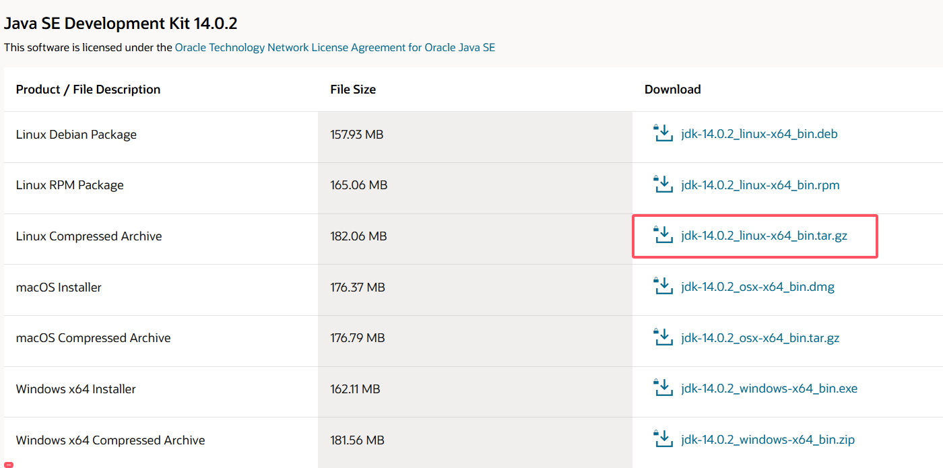Viewport: 943px width, 468px height.
Task: Click download icon beside jdk-14.0.2_osx-x64_bin.dmg
Action: click(x=663, y=286)
